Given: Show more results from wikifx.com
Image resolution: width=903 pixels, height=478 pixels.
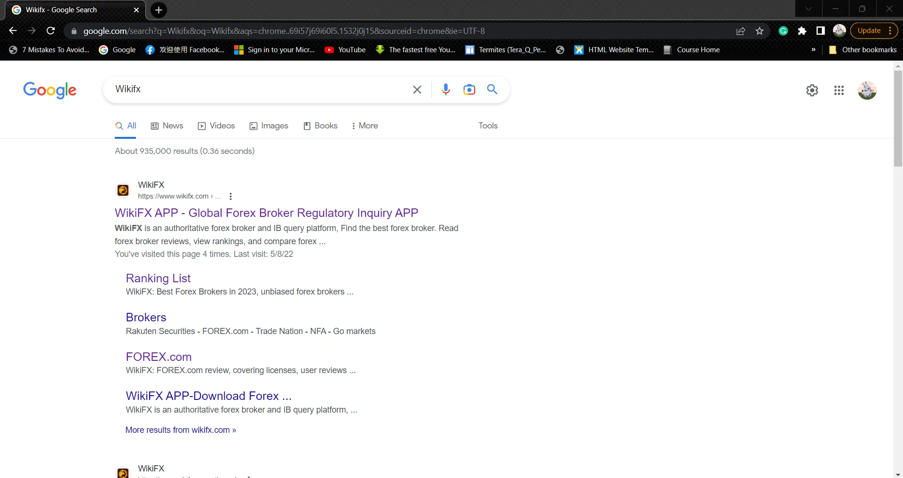Looking at the screenshot, I should pos(181,430).
